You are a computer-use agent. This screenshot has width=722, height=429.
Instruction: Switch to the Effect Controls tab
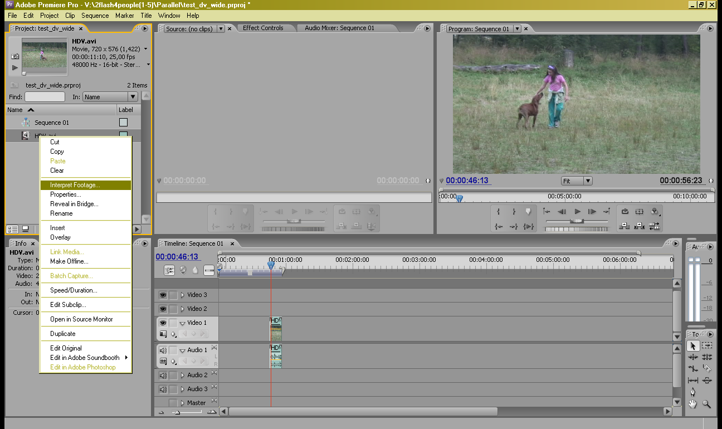[x=263, y=28]
